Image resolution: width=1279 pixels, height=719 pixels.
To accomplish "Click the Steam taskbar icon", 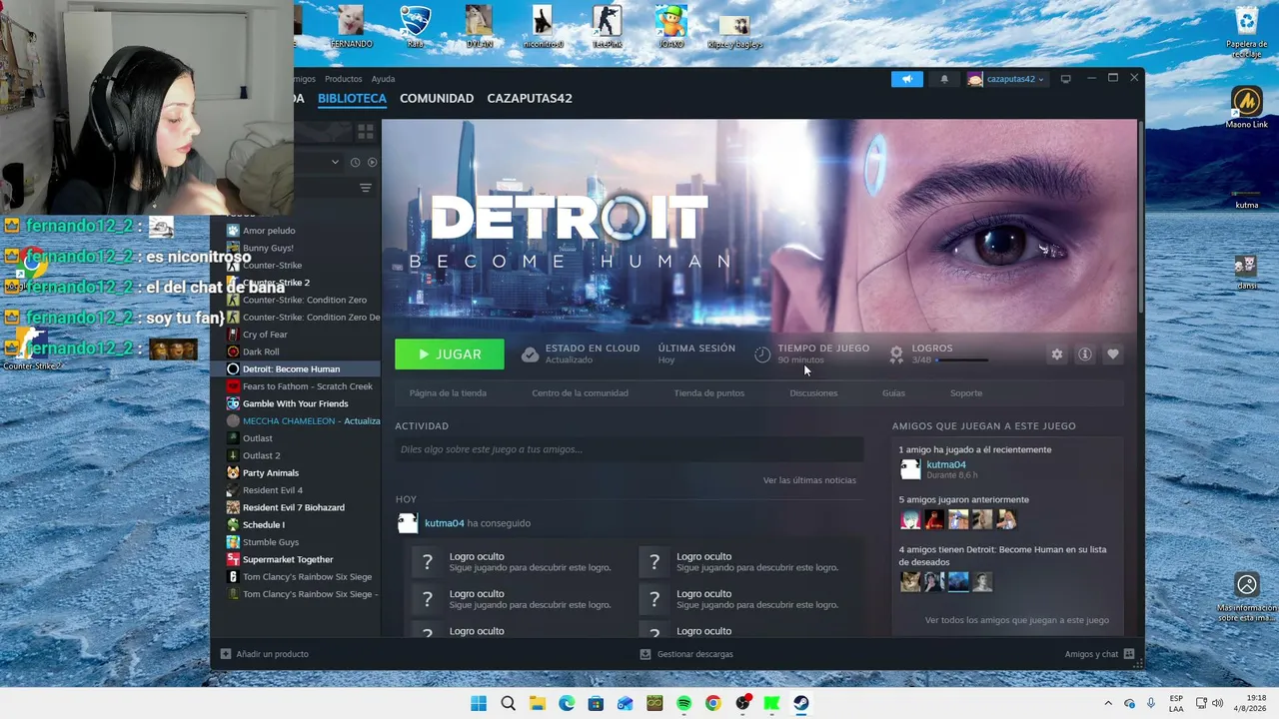I will tap(801, 703).
